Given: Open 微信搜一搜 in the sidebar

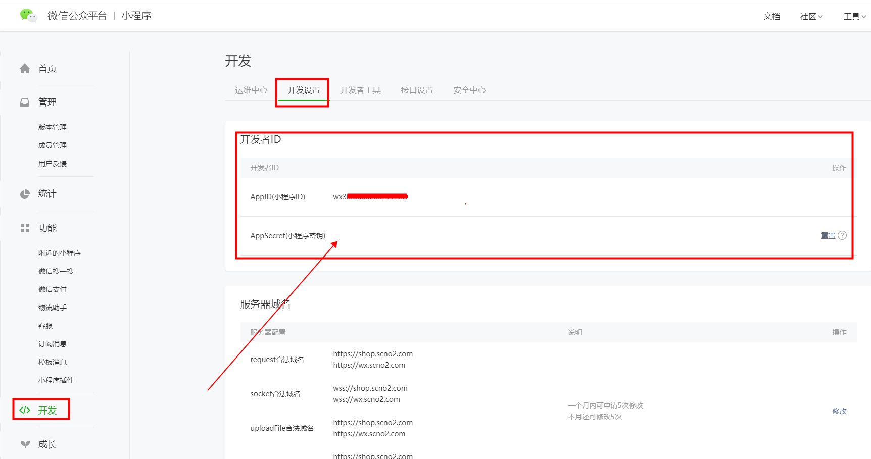Looking at the screenshot, I should (x=56, y=271).
